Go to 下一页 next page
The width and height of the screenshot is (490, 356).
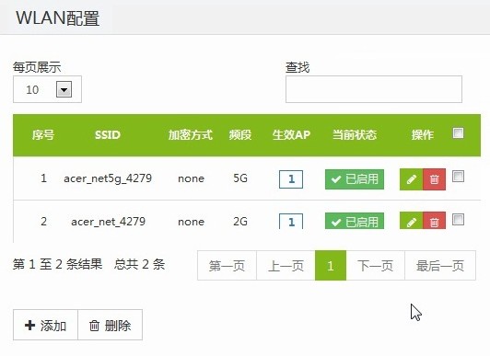(x=375, y=266)
